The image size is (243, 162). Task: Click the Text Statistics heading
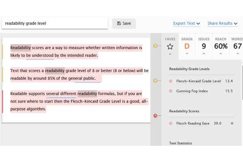(181, 143)
